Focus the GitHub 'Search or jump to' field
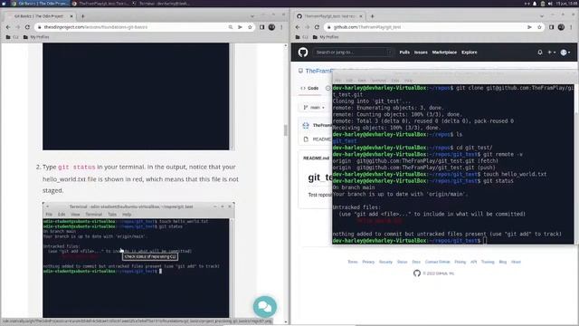The height and width of the screenshot is (326, 579). (353, 53)
